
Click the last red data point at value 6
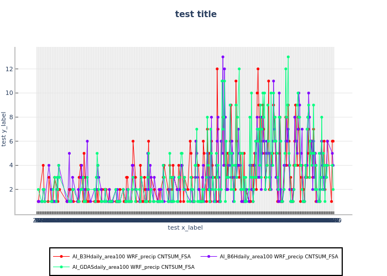click(333, 141)
